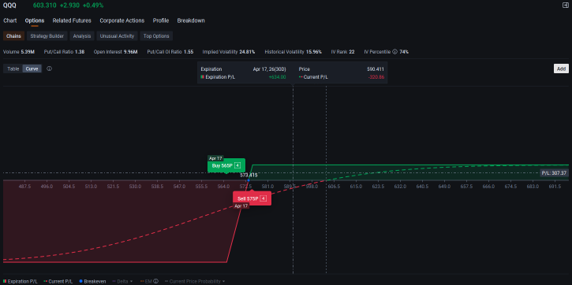This screenshot has width=572, height=285.
Task: Switch to Curve view
Action: point(32,68)
